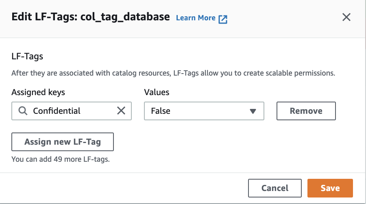
Task: Select the LF-Tags section heading
Action: (27, 56)
